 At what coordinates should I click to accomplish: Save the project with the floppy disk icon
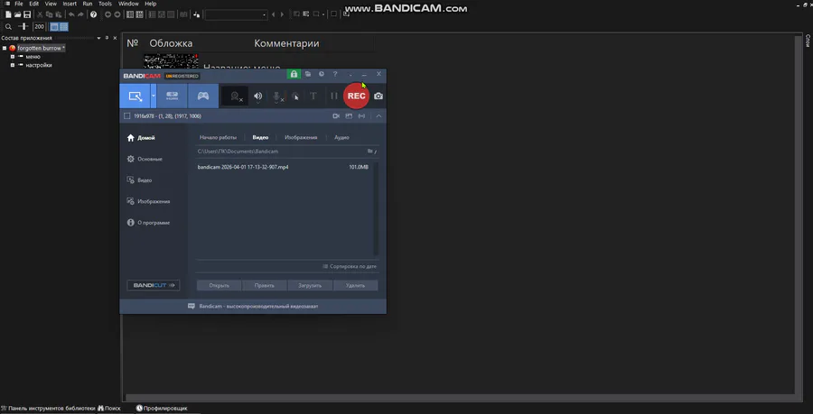pos(27,14)
